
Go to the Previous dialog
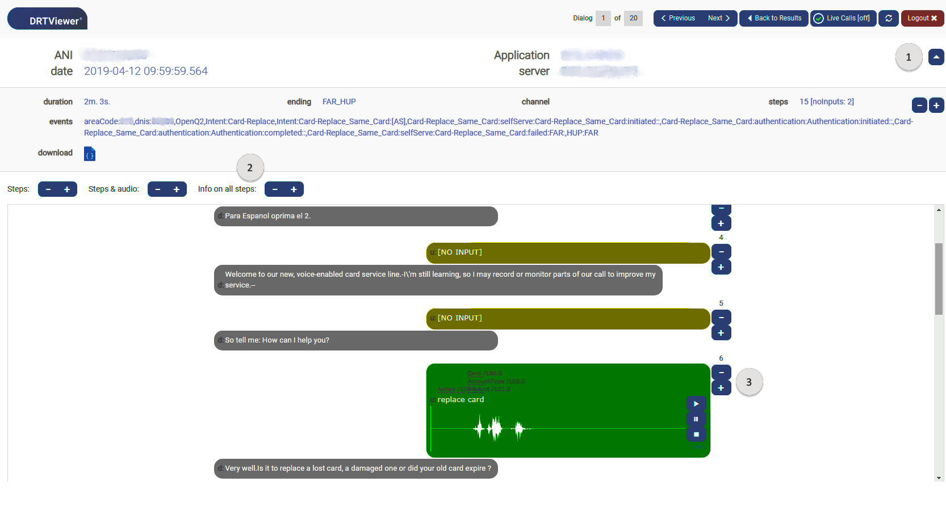click(678, 18)
